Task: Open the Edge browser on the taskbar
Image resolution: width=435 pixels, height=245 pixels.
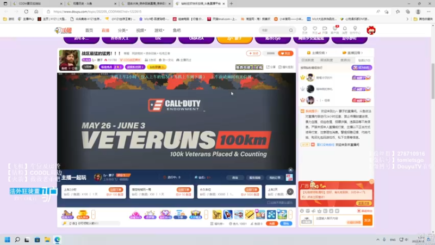Action: coord(57,240)
